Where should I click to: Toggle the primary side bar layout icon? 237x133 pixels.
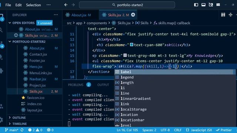point(196,5)
